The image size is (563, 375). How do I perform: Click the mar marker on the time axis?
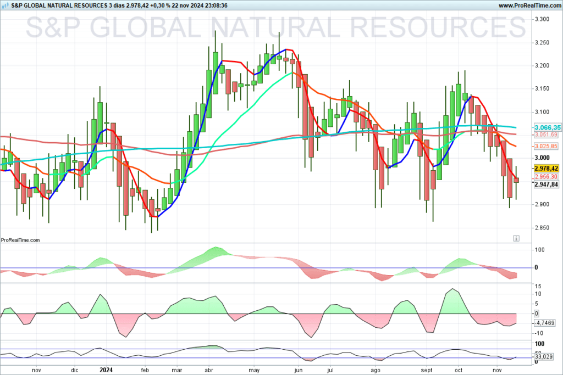point(177,370)
